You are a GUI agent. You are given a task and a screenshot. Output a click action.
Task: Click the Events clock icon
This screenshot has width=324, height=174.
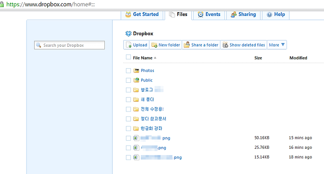tap(200, 14)
